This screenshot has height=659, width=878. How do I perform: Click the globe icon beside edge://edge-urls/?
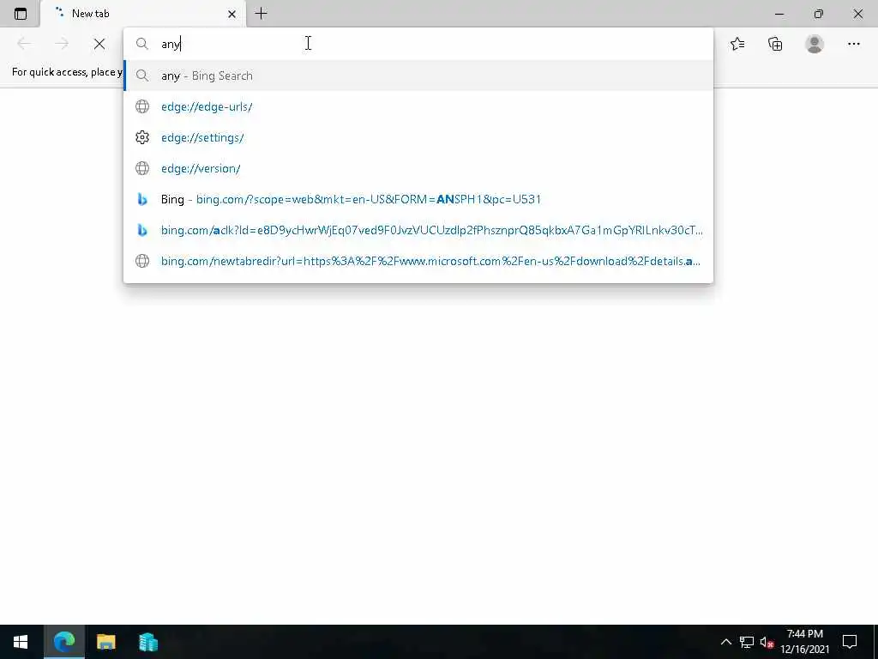[142, 106]
